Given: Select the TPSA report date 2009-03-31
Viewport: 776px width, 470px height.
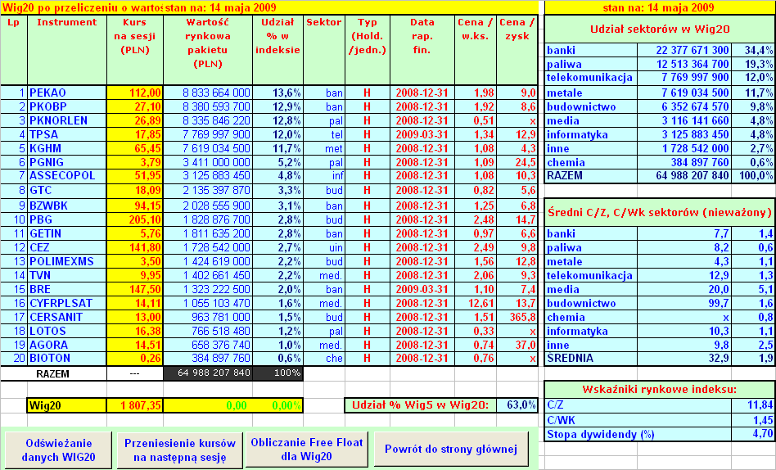Looking at the screenshot, I should [422, 134].
